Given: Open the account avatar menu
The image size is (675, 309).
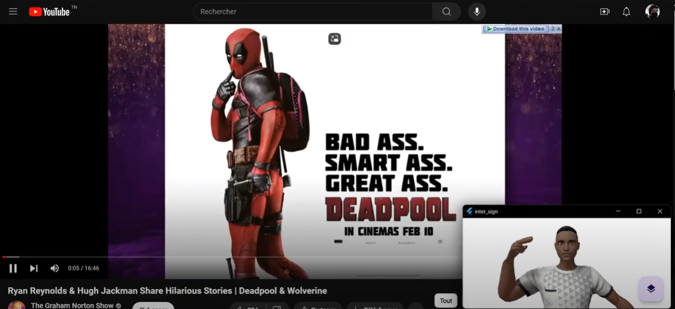Looking at the screenshot, I should (652, 12).
